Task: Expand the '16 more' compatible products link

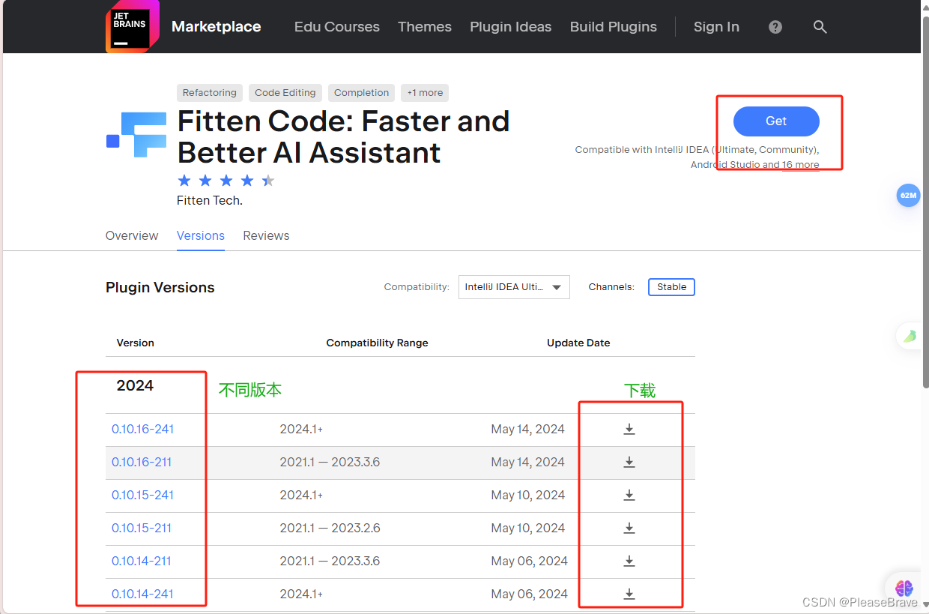Action: [x=801, y=165]
